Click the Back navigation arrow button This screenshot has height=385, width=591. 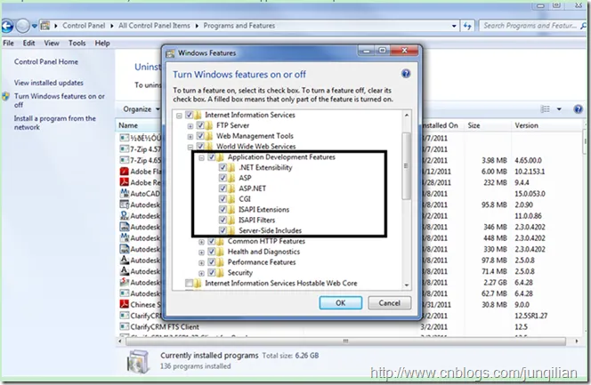(7, 26)
